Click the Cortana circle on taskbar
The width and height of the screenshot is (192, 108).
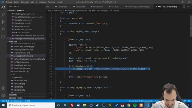click(x=58, y=105)
